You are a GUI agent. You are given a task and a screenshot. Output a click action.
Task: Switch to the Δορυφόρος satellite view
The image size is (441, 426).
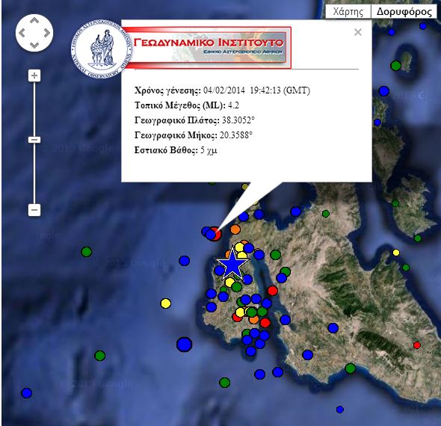tap(404, 11)
